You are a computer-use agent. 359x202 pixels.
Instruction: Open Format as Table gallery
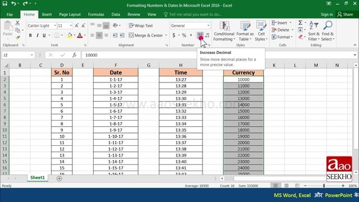pos(245,31)
